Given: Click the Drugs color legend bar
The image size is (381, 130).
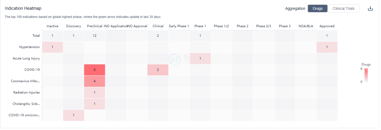Looking at the screenshot, I should pos(366,76).
